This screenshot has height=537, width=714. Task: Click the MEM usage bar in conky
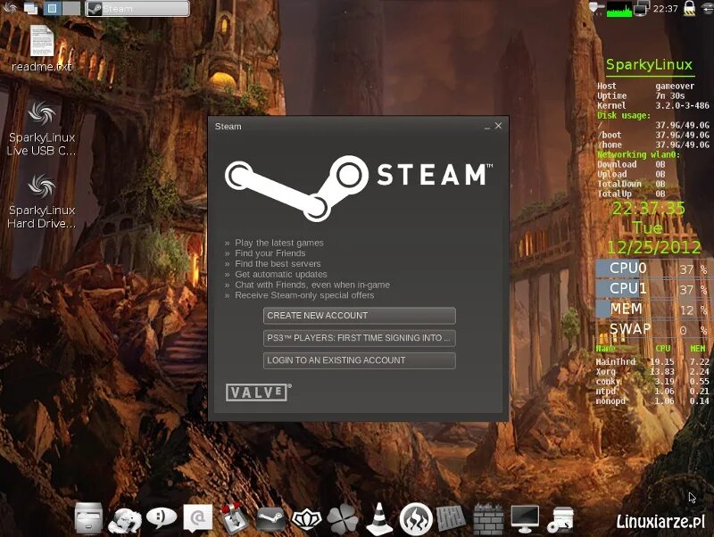pyautogui.click(x=652, y=309)
